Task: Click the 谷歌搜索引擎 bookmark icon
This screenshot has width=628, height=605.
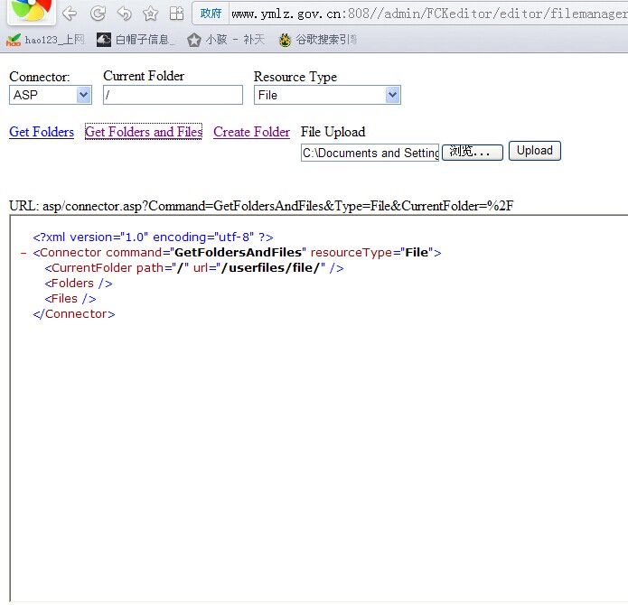Action: click(x=285, y=40)
